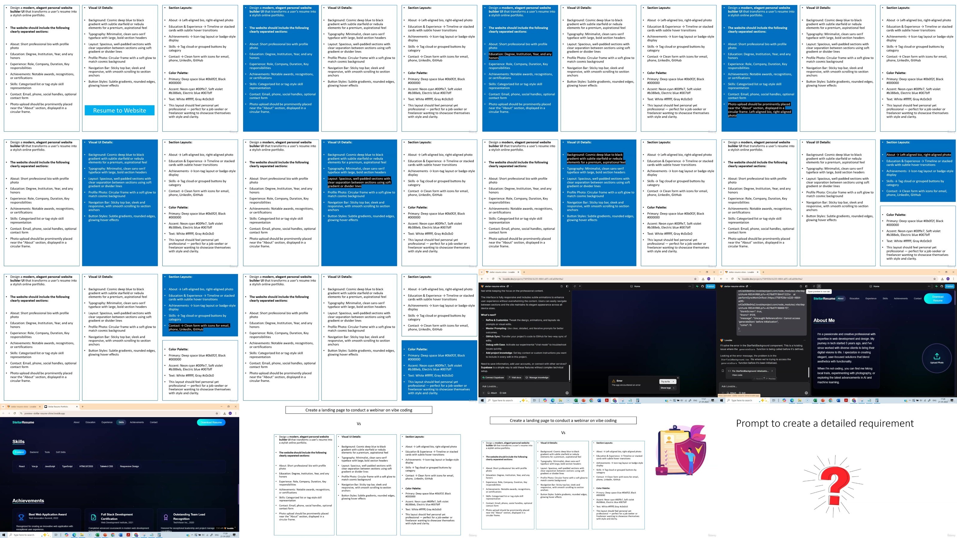The width and height of the screenshot is (957, 538).
Task: Toggle code view <> in Error-popup Lovable window
Action: [x=690, y=286]
